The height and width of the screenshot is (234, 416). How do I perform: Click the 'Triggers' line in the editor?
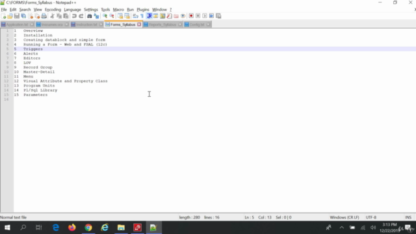tap(33, 49)
